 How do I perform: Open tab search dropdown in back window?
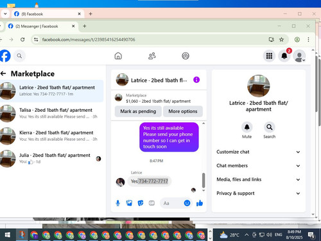click(x=5, y=14)
